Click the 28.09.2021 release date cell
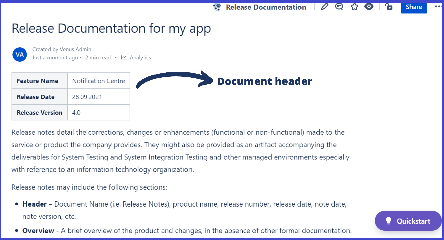This screenshot has width=444, height=240. [x=99, y=97]
